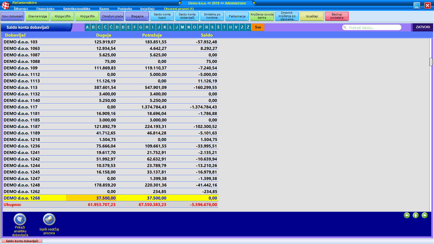Image resolution: width=434 pixels, height=244 pixels.
Task: Switch to Saldo konta dobavljači bottom tab
Action: (22, 241)
